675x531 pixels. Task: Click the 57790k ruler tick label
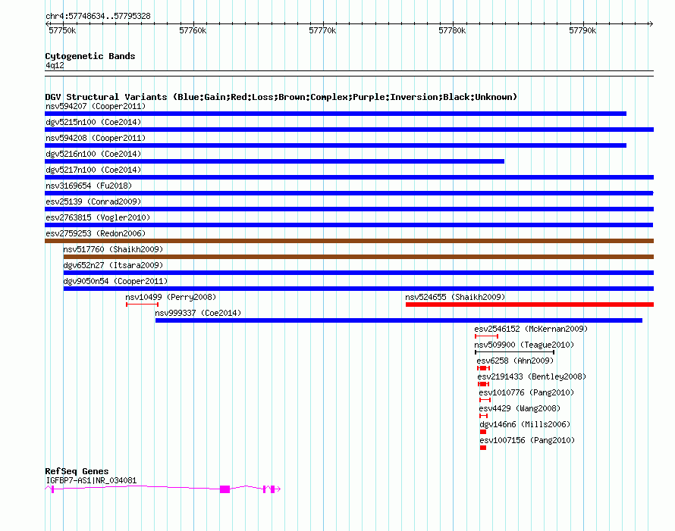[582, 30]
